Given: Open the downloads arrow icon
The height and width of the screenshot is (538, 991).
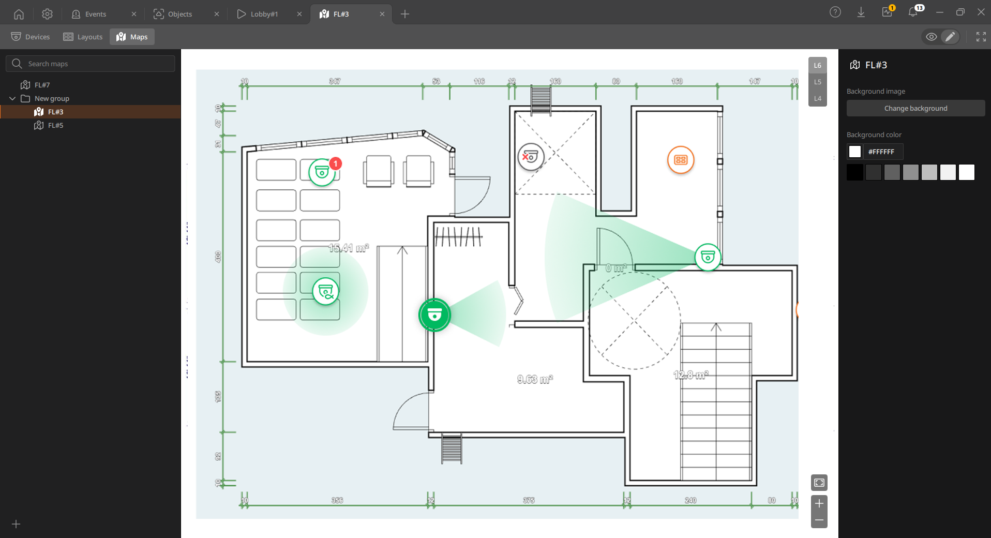Looking at the screenshot, I should click(861, 12).
